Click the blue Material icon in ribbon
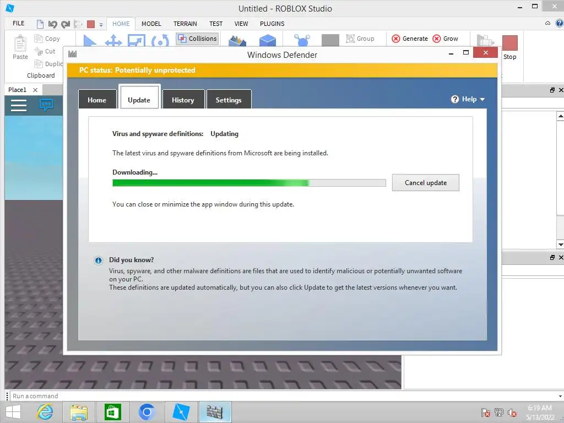 click(302, 40)
